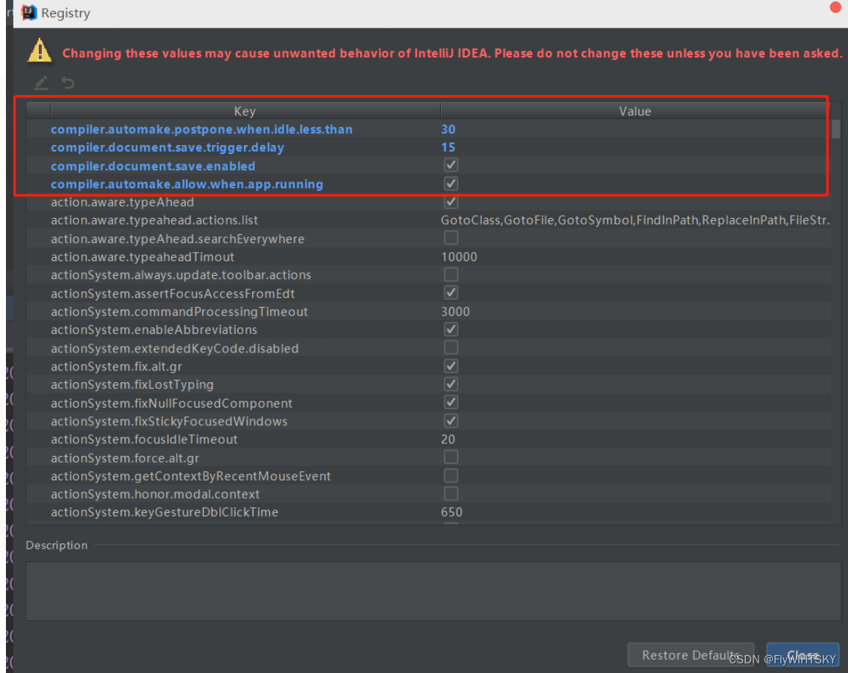
Task: Click the GotoClass,GotoFile,GotoSymbol value cell
Action: click(x=635, y=220)
